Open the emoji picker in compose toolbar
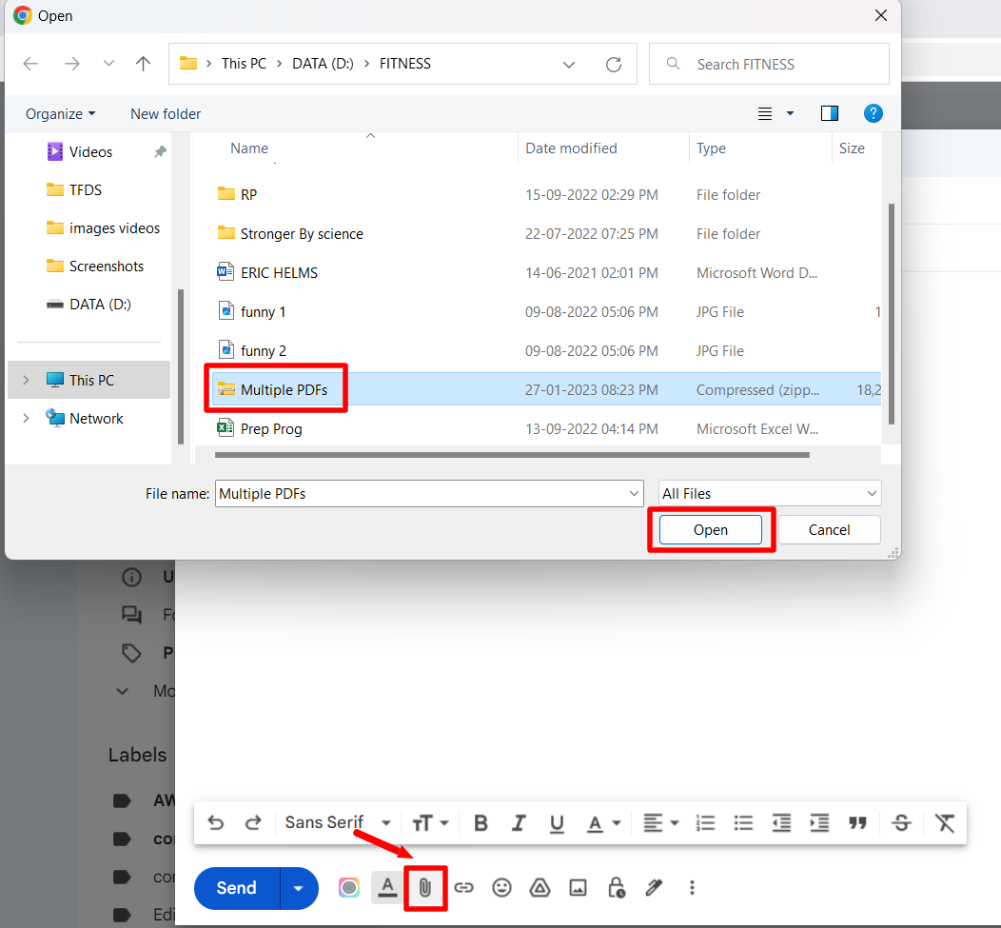The image size is (1001, 928). point(501,888)
